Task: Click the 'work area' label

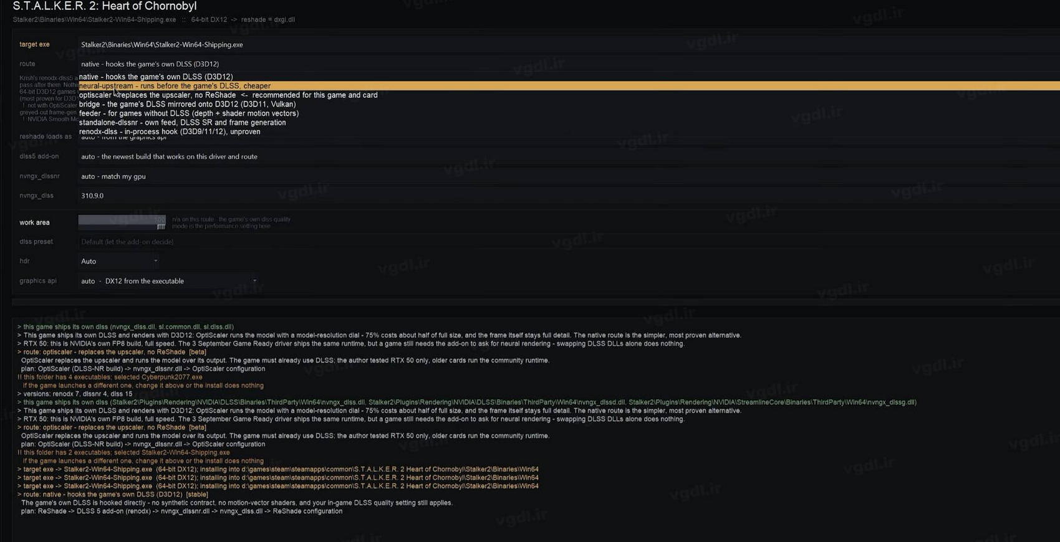Action: click(x=34, y=222)
